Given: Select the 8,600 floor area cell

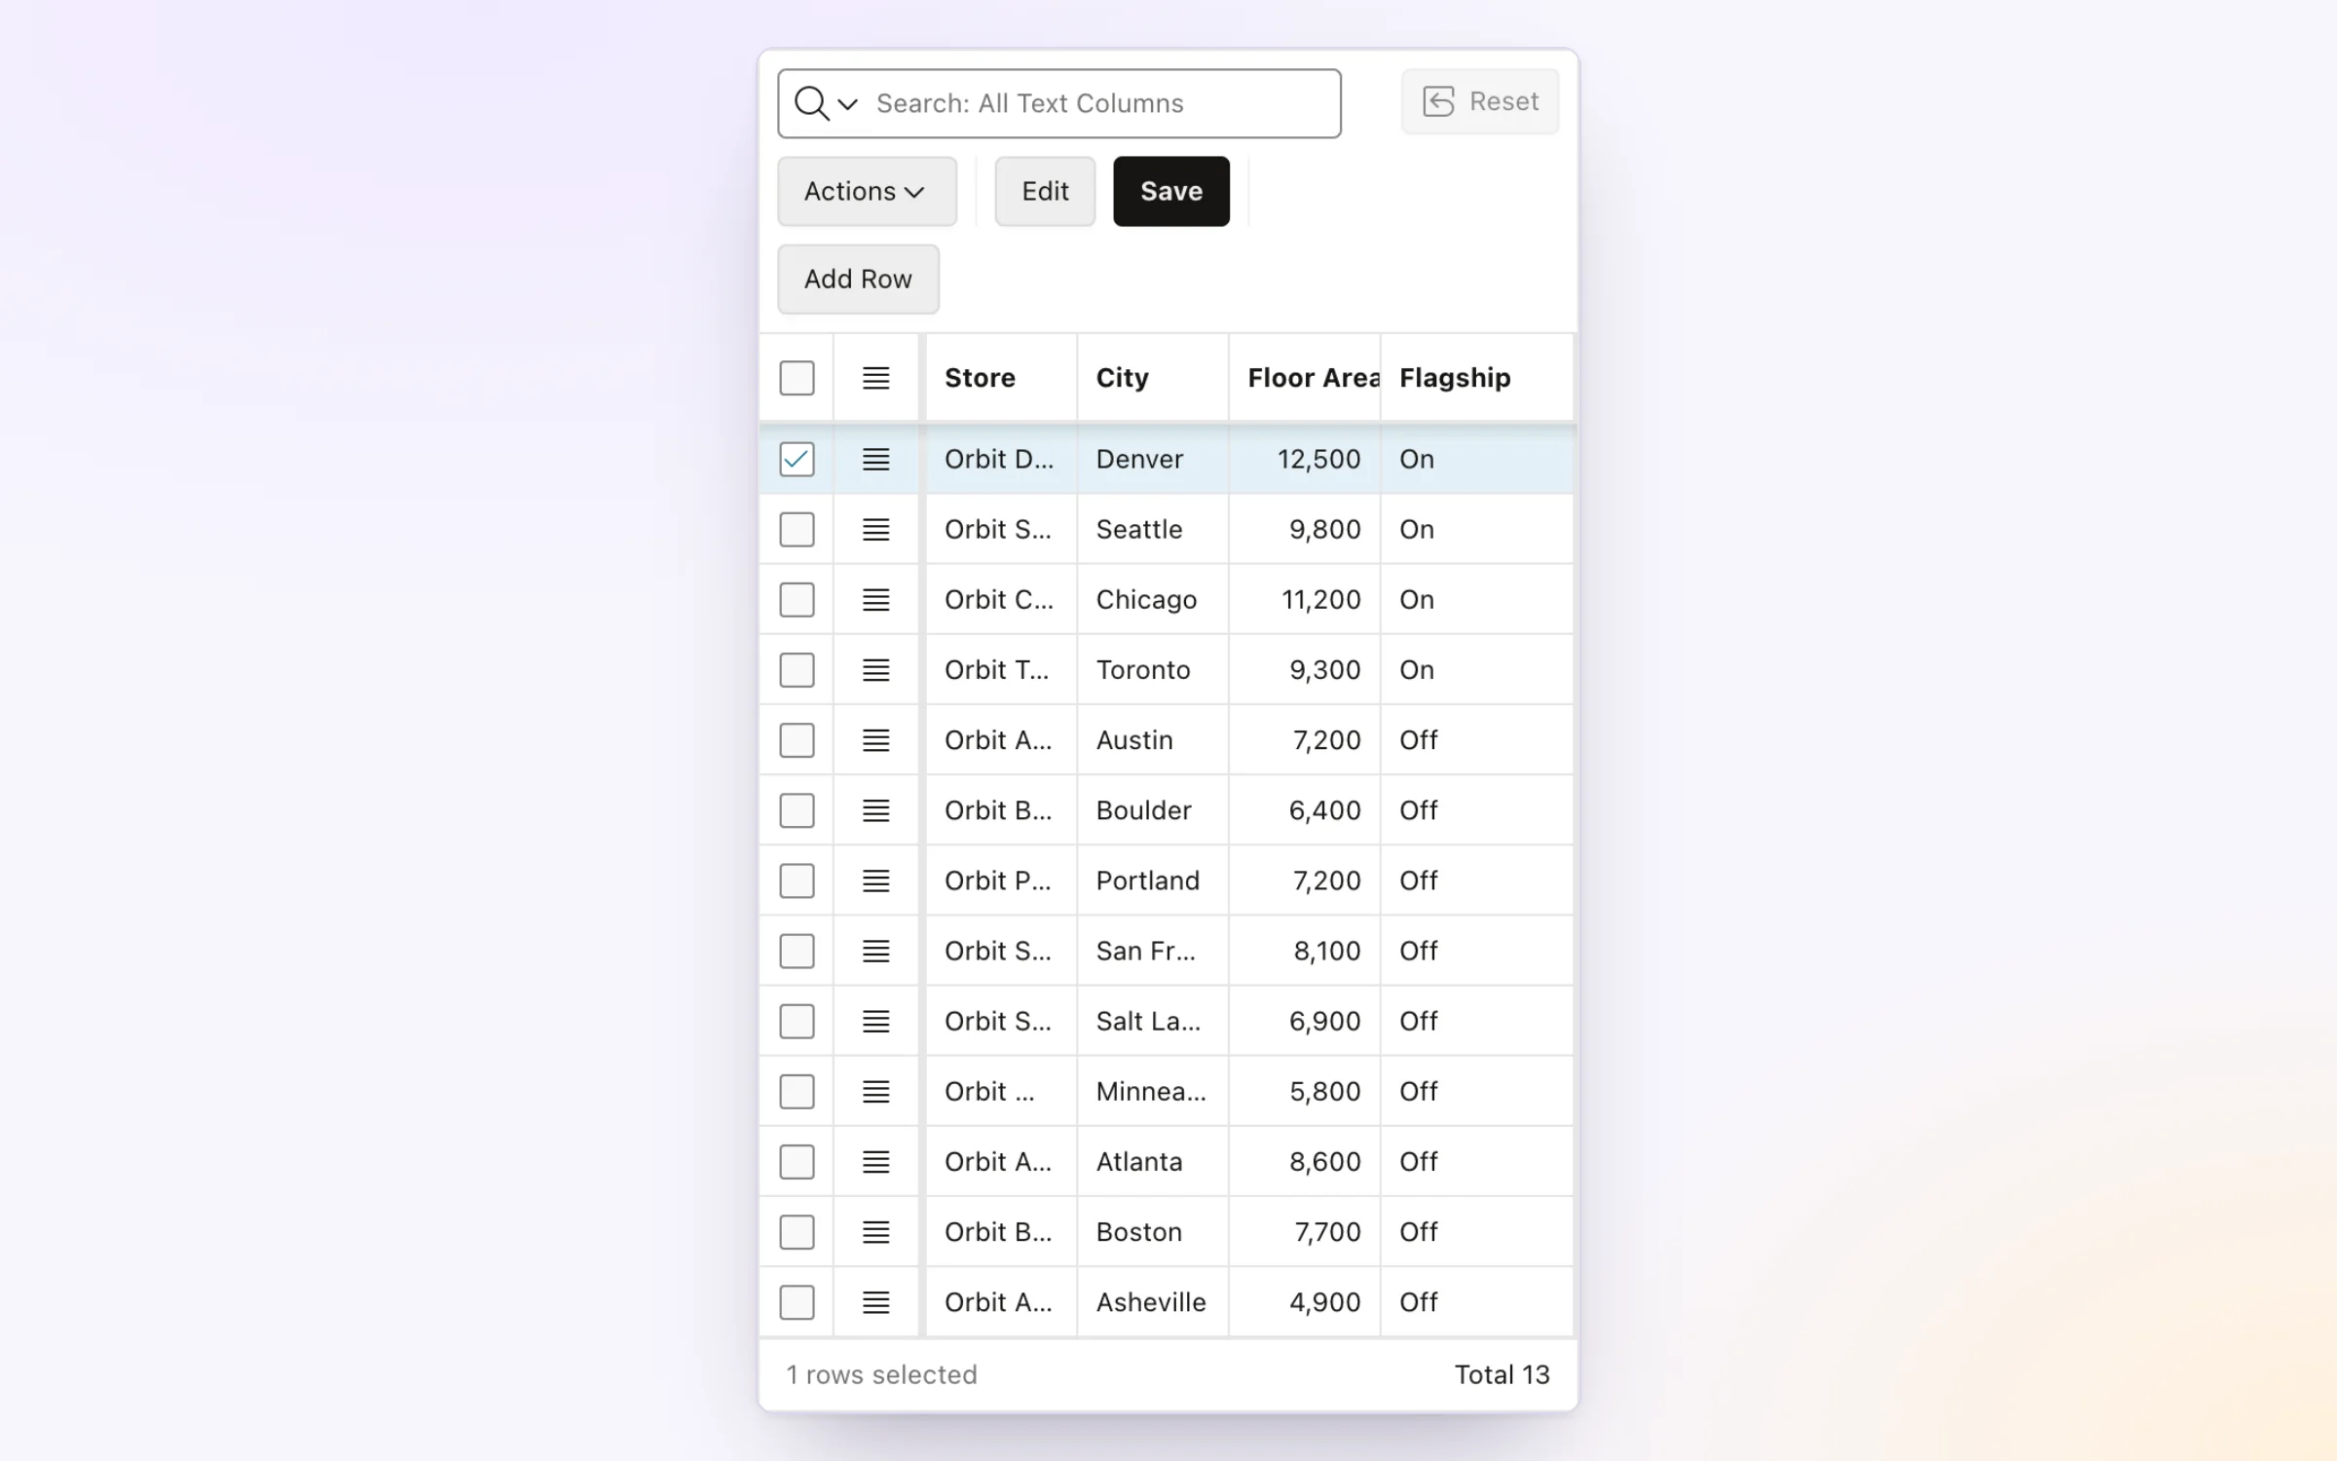Looking at the screenshot, I should 1305,1161.
